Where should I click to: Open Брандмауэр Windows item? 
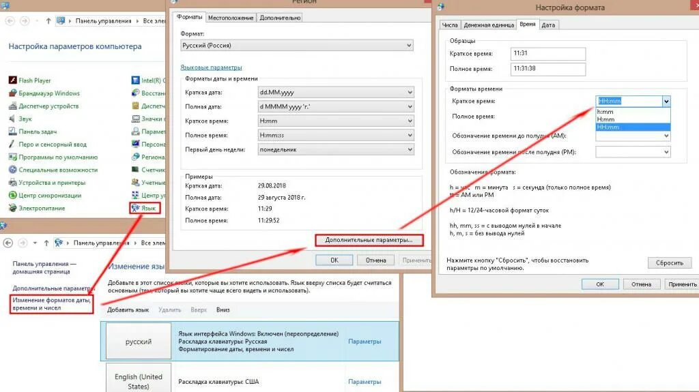coord(44,93)
